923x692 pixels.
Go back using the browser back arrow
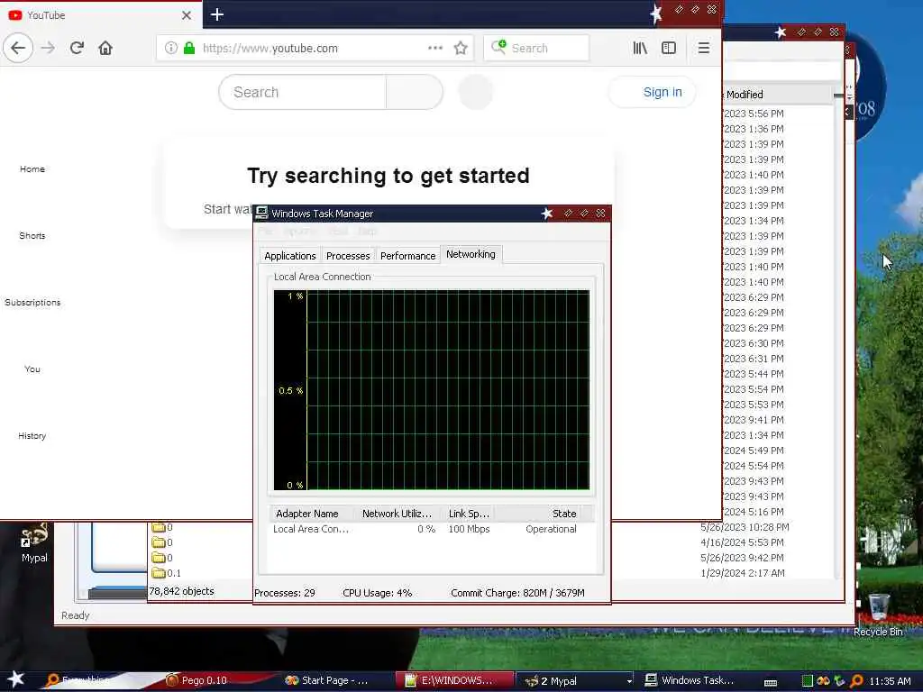click(x=18, y=48)
